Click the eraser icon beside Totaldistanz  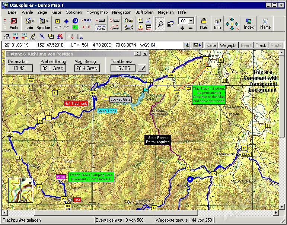[141, 68]
